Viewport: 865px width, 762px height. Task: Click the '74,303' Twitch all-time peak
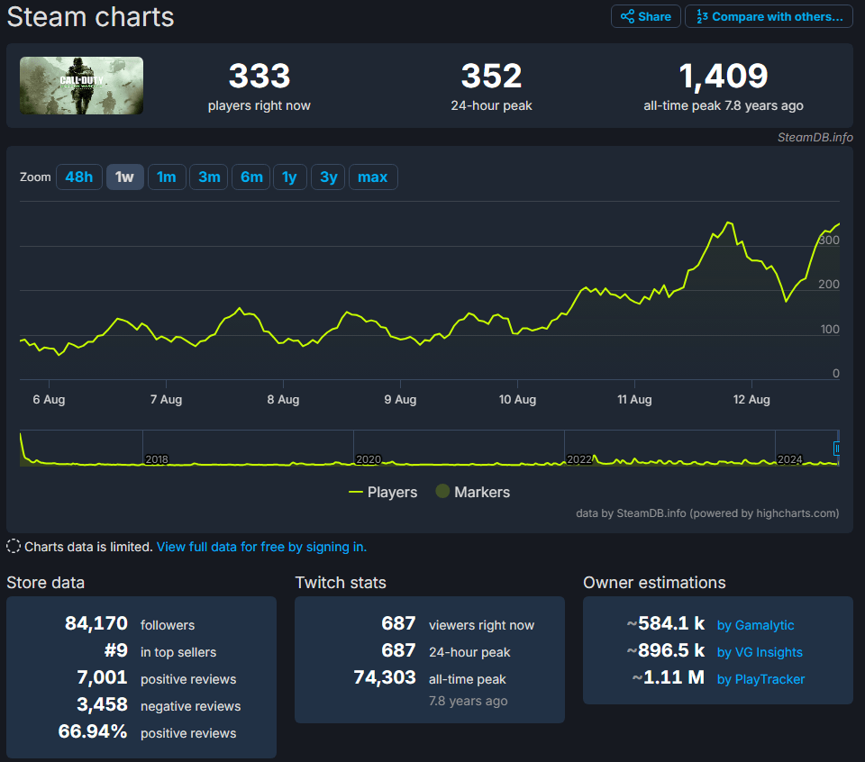(x=385, y=677)
